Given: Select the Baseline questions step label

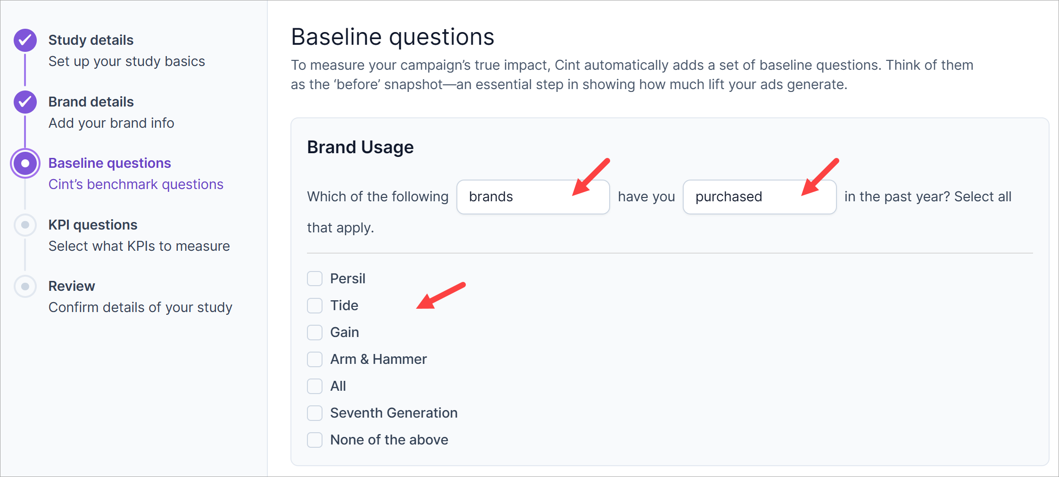Looking at the screenshot, I should click(109, 163).
